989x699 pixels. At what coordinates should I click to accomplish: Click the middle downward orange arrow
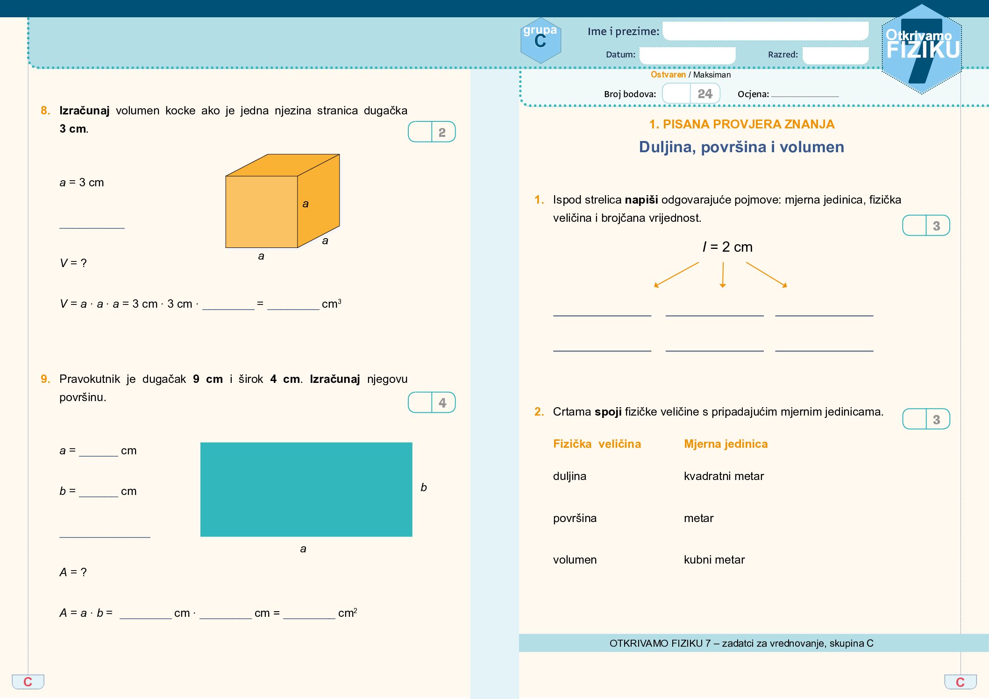point(723,275)
